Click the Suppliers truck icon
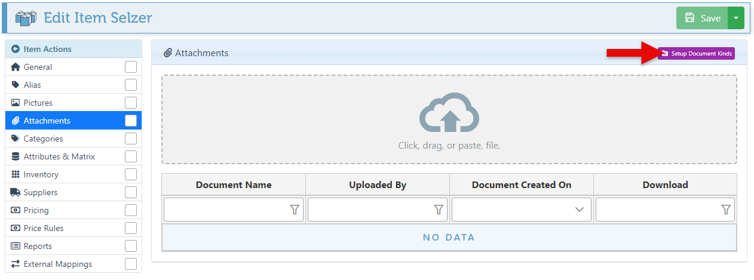 click(16, 192)
